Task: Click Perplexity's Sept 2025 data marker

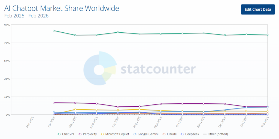Action: (x=161, y=104)
